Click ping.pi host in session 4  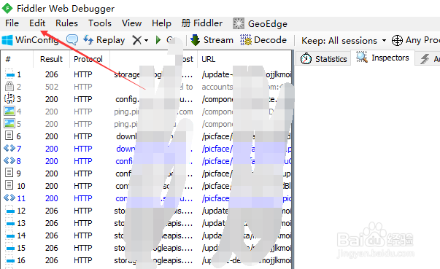point(126,112)
